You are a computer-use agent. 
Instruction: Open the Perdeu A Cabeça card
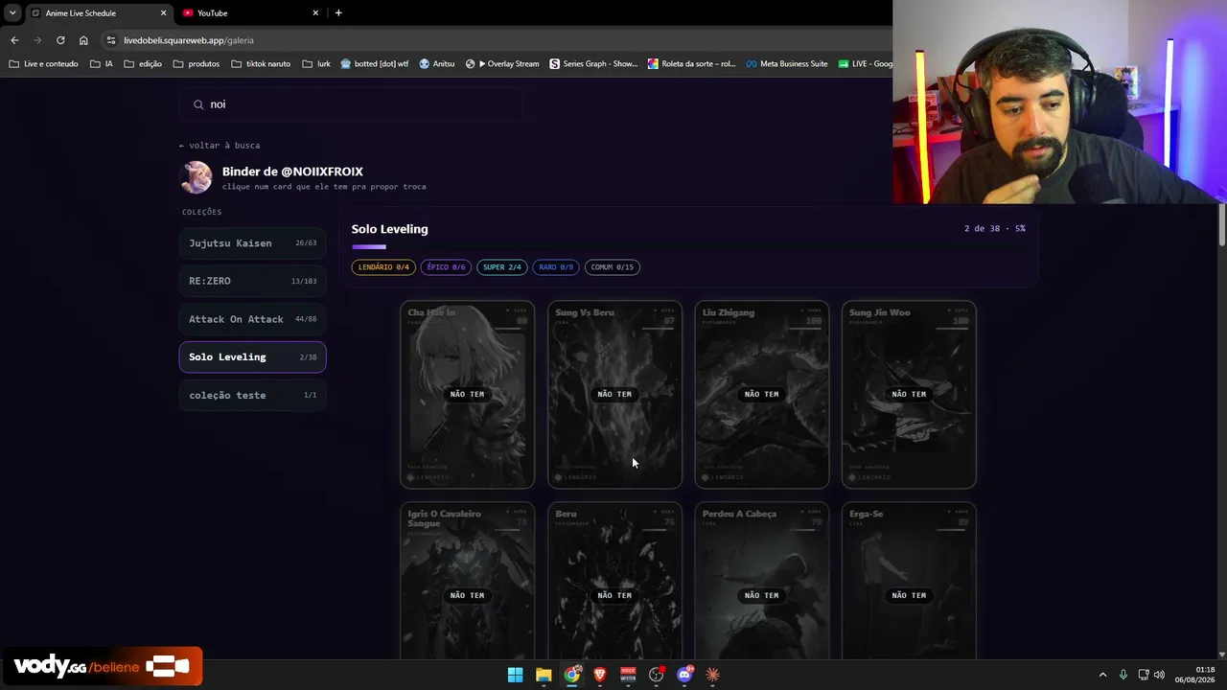point(762,581)
